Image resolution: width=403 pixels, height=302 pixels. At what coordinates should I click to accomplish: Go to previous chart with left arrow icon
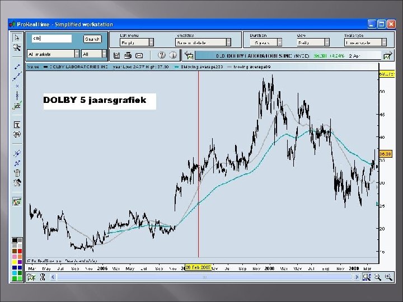[x=189, y=55]
